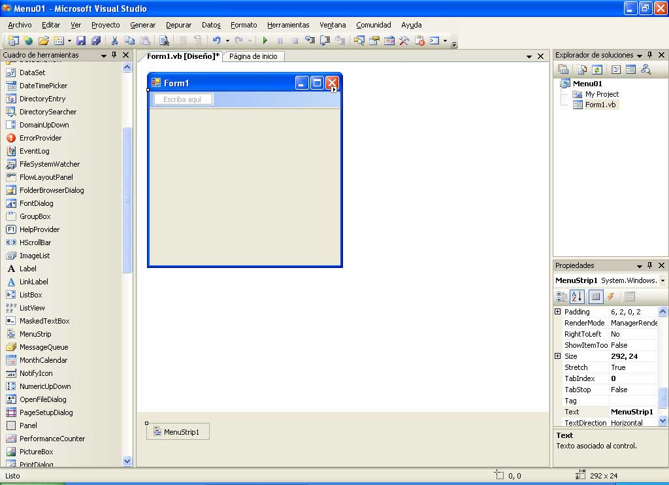Toggle alphabetical sort in Propiedades panel
The image size is (669, 485).
pos(577,297)
